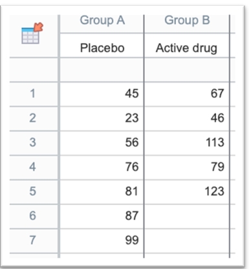249x269 pixels.
Task: Select row 2 header
Action: (34, 118)
